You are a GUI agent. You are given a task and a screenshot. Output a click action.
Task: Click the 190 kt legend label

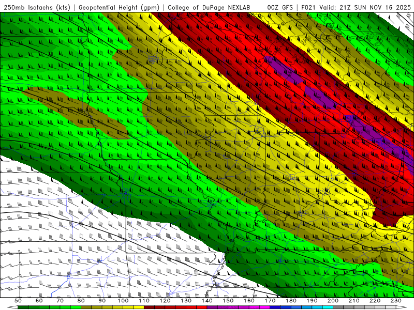pos(312,301)
